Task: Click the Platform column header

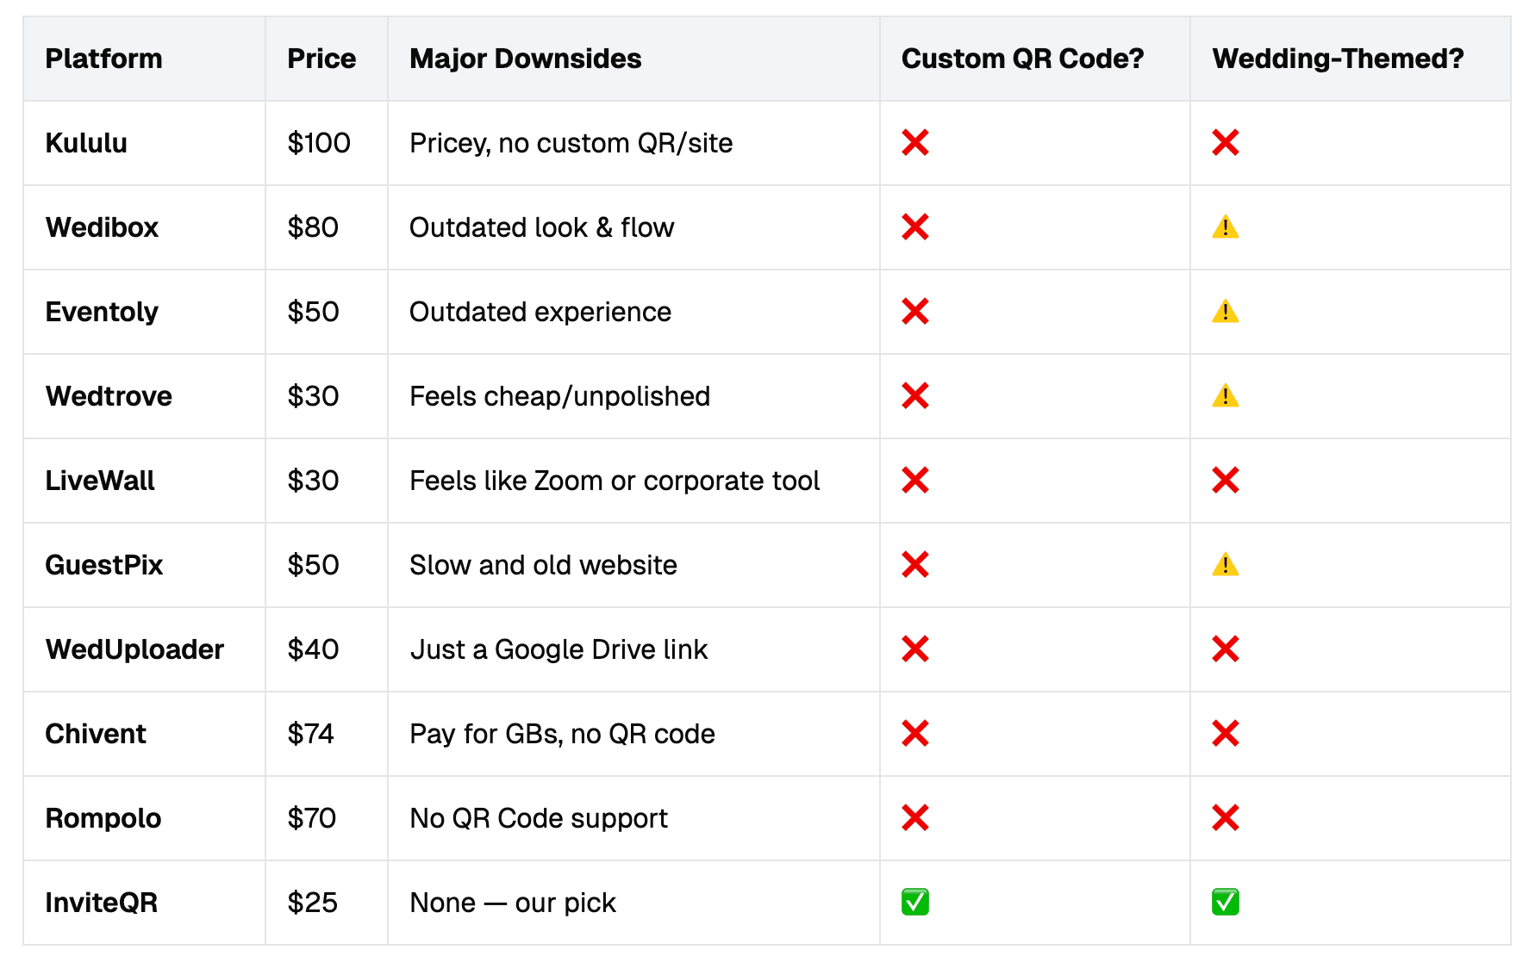Action: click(103, 59)
